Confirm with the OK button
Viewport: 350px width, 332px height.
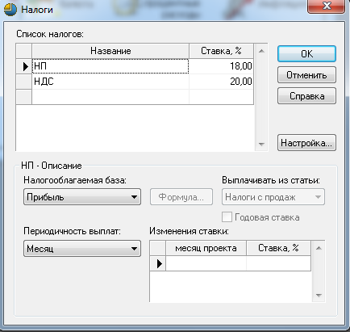click(306, 53)
